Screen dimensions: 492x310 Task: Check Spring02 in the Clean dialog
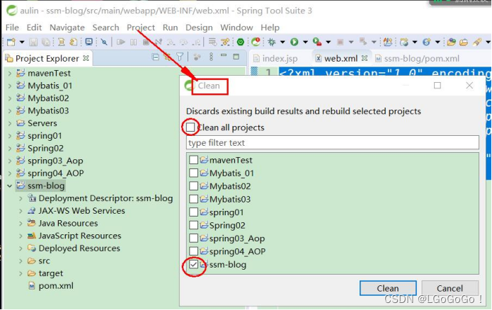(x=193, y=225)
